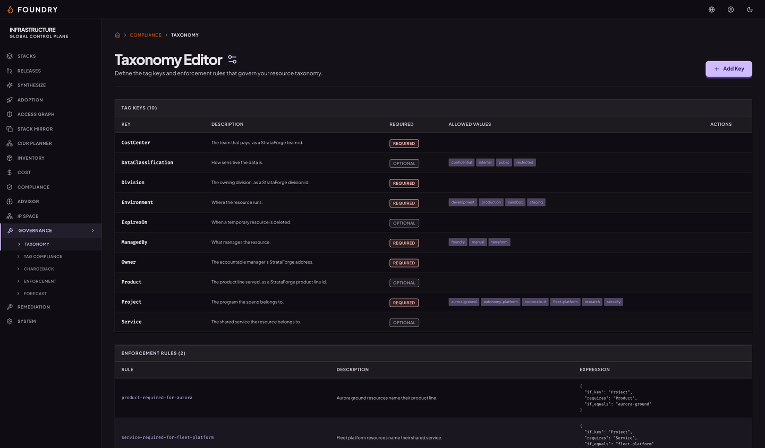Select Tag Compliance submenu item
The width and height of the screenshot is (765, 448).
[50, 256]
